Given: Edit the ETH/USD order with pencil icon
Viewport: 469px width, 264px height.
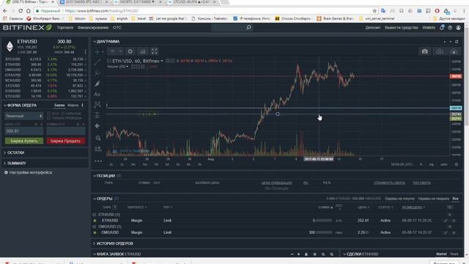Looking at the screenshot, I should 446,221.
